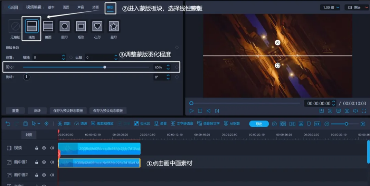Click the 羽化 feather slider handle
Viewport: 370px width, 186px height.
tap(105, 67)
